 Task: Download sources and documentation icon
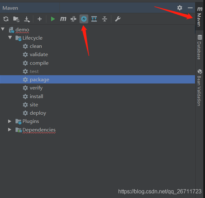point(27,19)
